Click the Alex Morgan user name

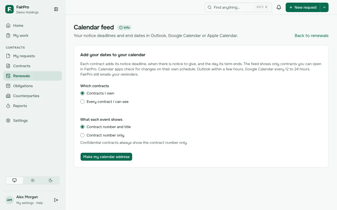27,197
